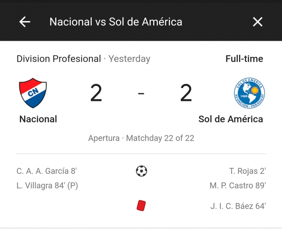Select scorer L. Villagra 84' (P)
Viewport: 282px width, 234px height.
point(47,186)
